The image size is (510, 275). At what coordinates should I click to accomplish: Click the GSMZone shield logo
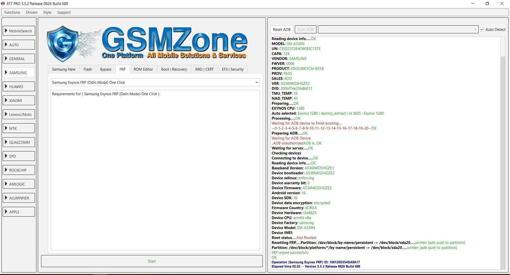(x=63, y=44)
